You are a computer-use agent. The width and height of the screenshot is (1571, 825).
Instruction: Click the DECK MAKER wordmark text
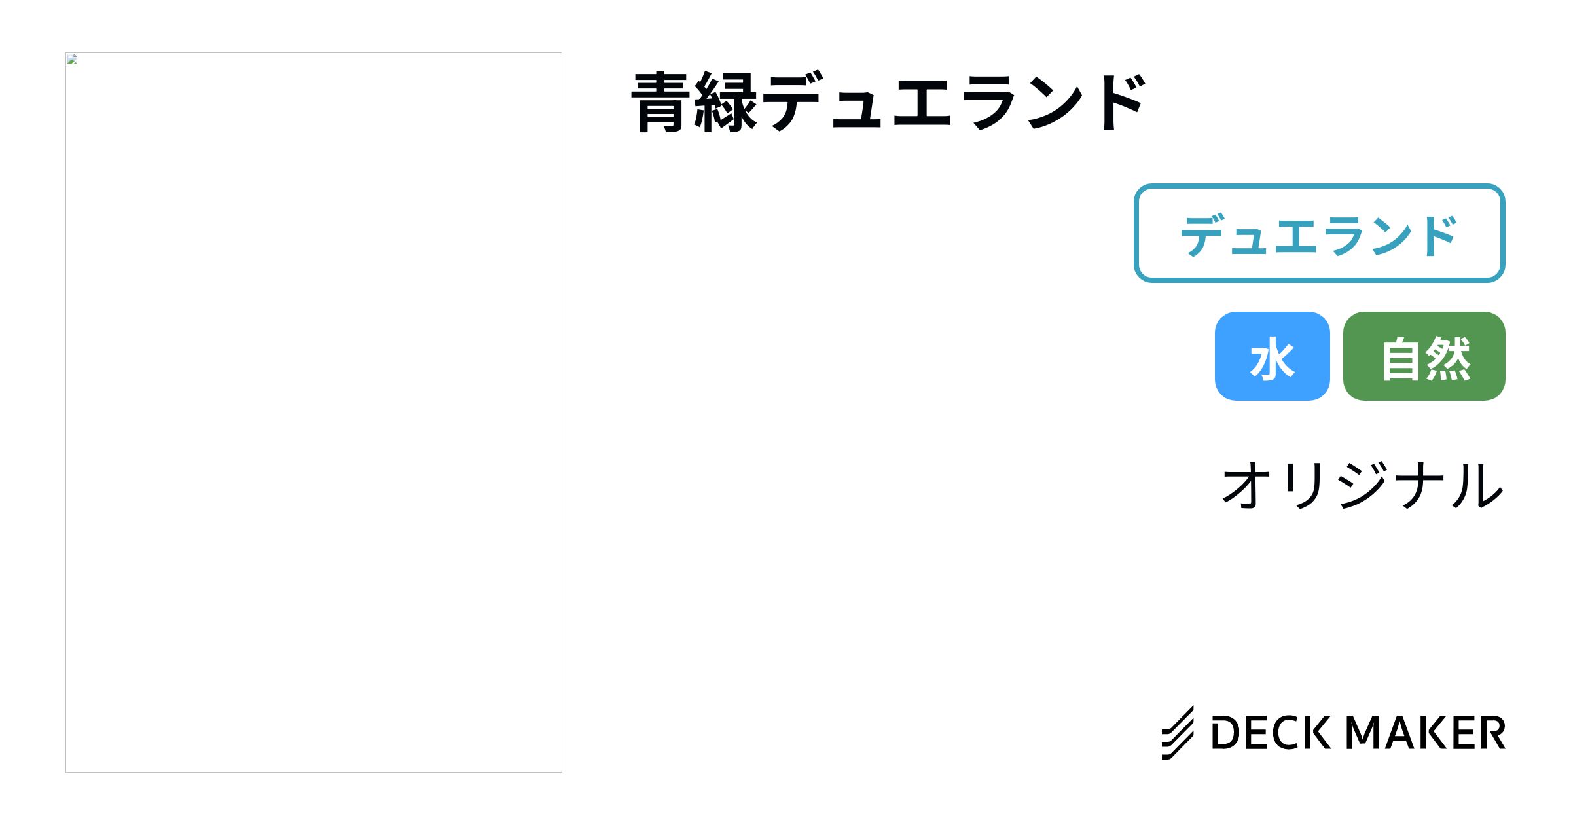point(1358,733)
